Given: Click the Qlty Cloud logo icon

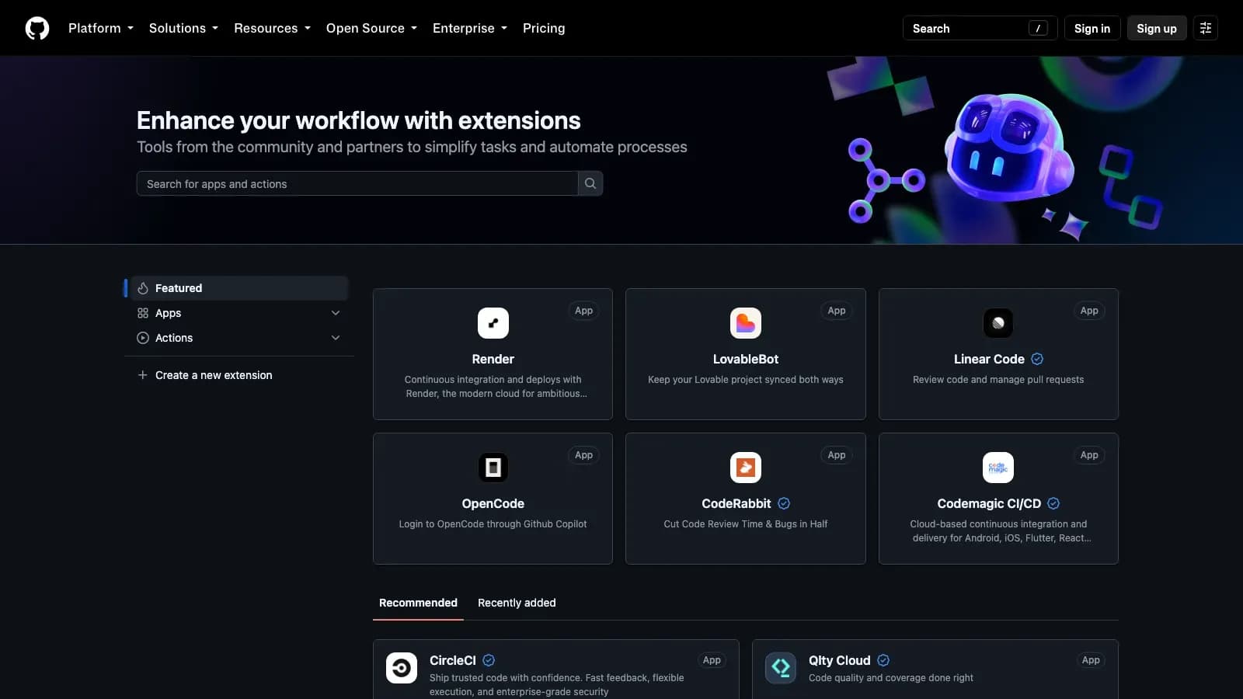Looking at the screenshot, I should coord(781,668).
